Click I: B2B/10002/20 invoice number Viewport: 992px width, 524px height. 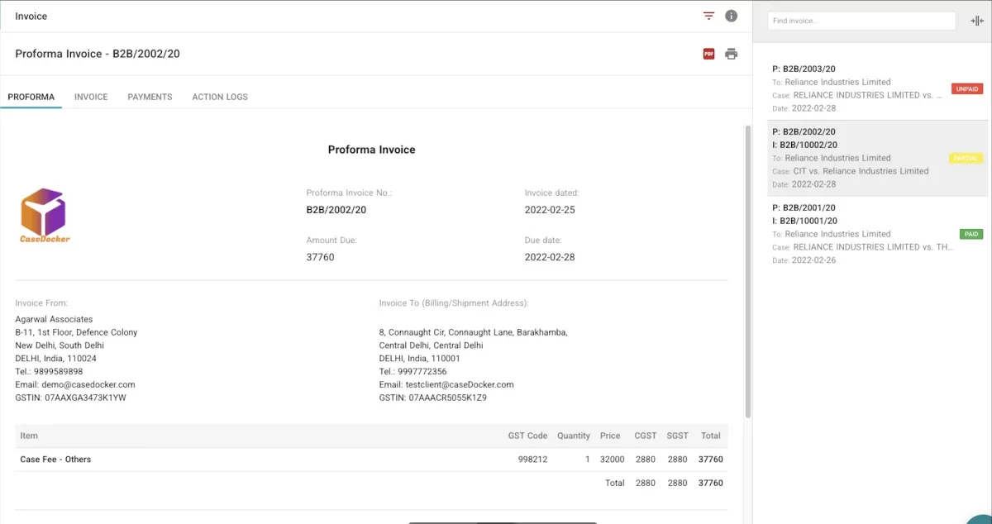[x=804, y=145]
